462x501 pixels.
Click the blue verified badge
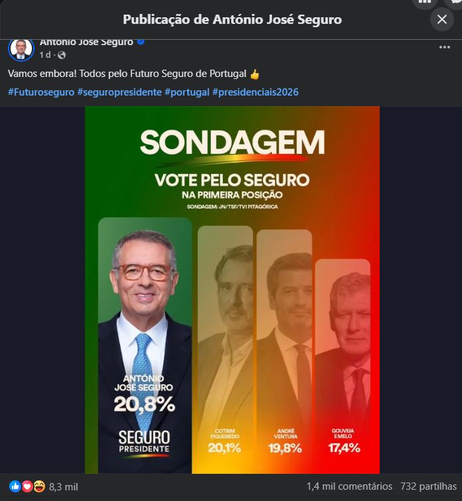coord(141,42)
